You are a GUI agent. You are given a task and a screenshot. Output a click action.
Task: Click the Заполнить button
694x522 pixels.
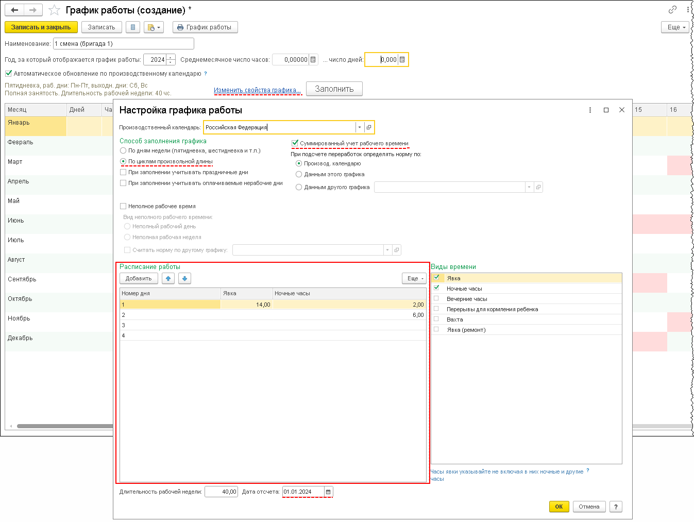pyautogui.click(x=334, y=89)
